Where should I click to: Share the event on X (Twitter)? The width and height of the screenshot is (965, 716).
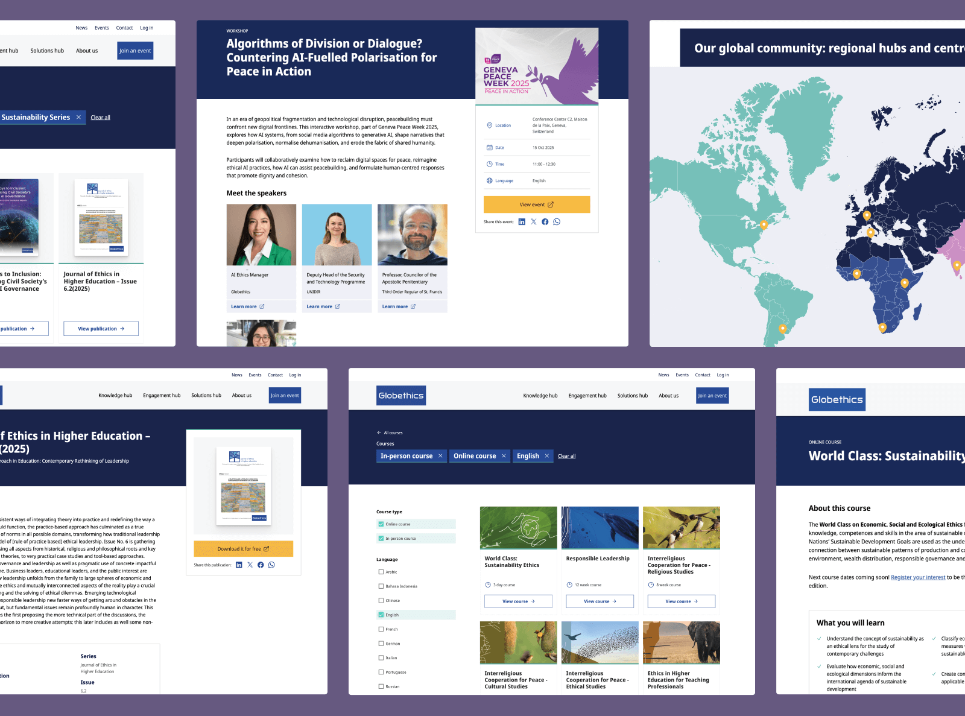(x=533, y=221)
